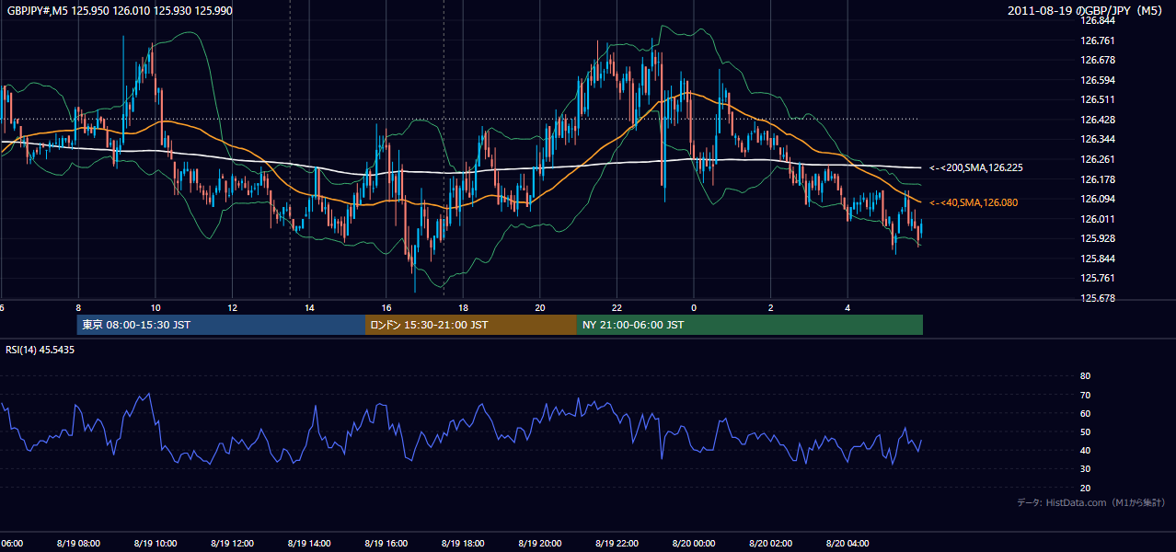This screenshot has width=1176, height=552.
Task: Click hour tick 22 under price chart
Action: 617,308
